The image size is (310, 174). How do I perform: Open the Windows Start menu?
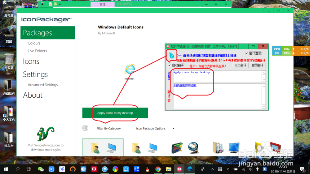click(x=6, y=169)
